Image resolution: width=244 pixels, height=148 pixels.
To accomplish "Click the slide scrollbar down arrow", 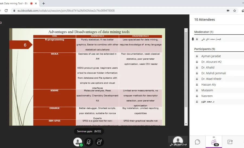I will [x=186, y=124].
